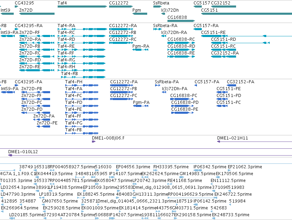292x220 pixels.
Task: Click the Taf4-RG transcript label
Action: [66, 60]
